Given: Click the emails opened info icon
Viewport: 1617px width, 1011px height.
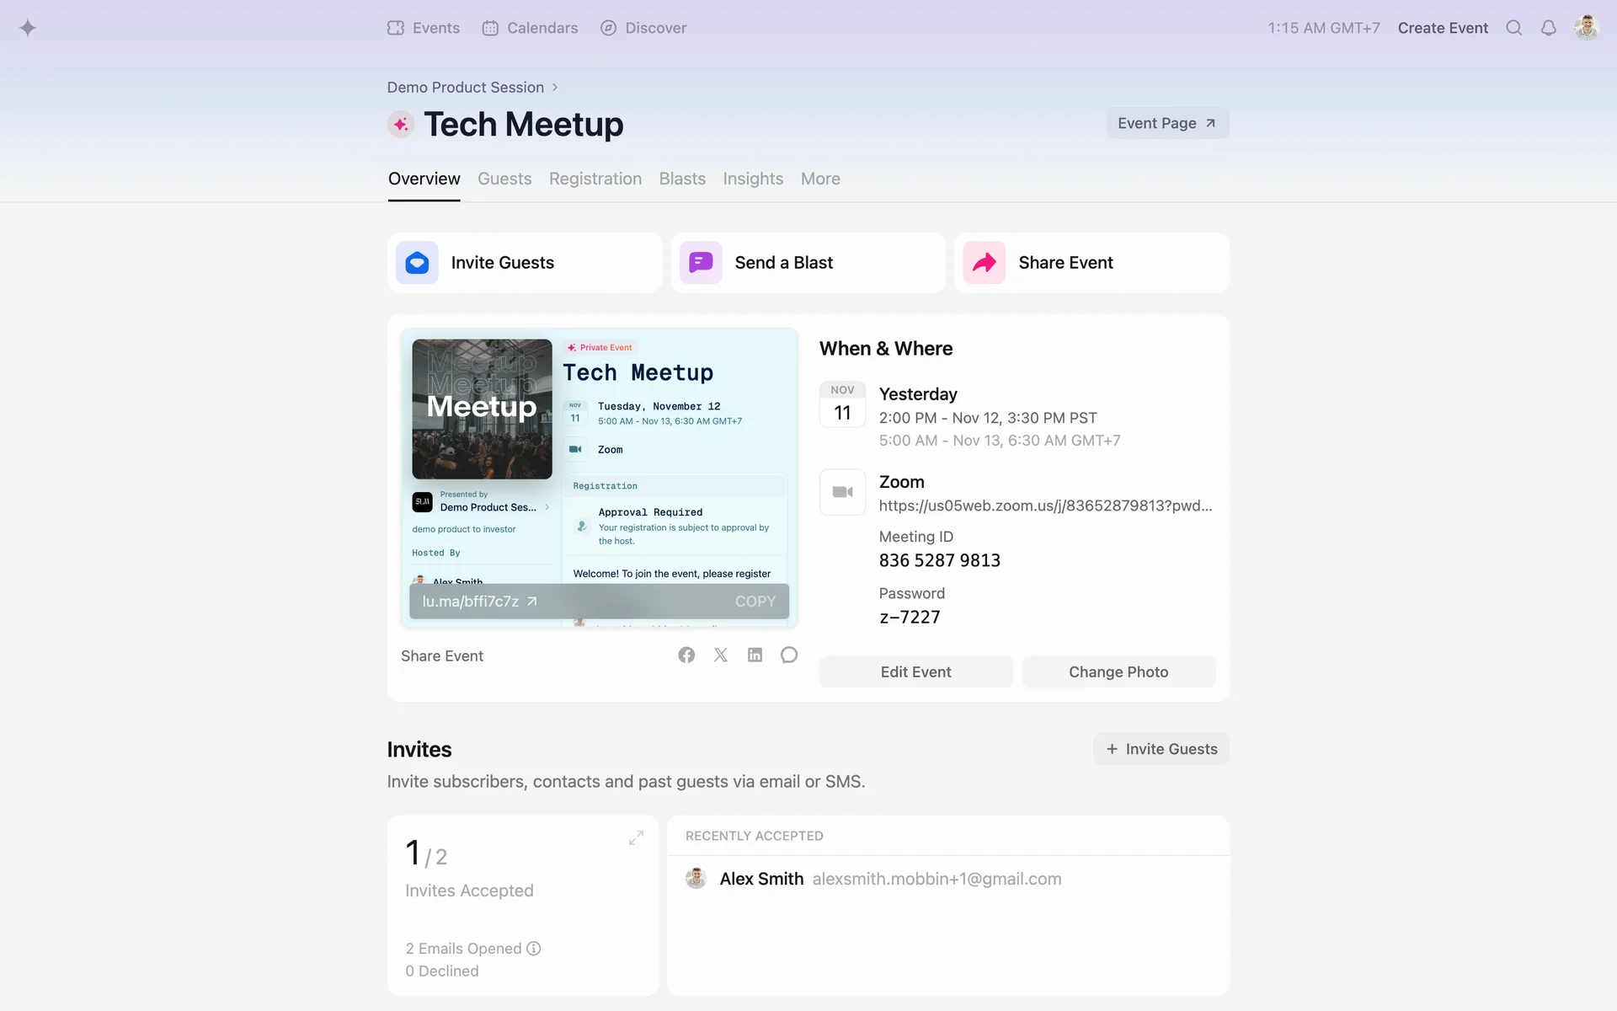Looking at the screenshot, I should pyautogui.click(x=534, y=949).
